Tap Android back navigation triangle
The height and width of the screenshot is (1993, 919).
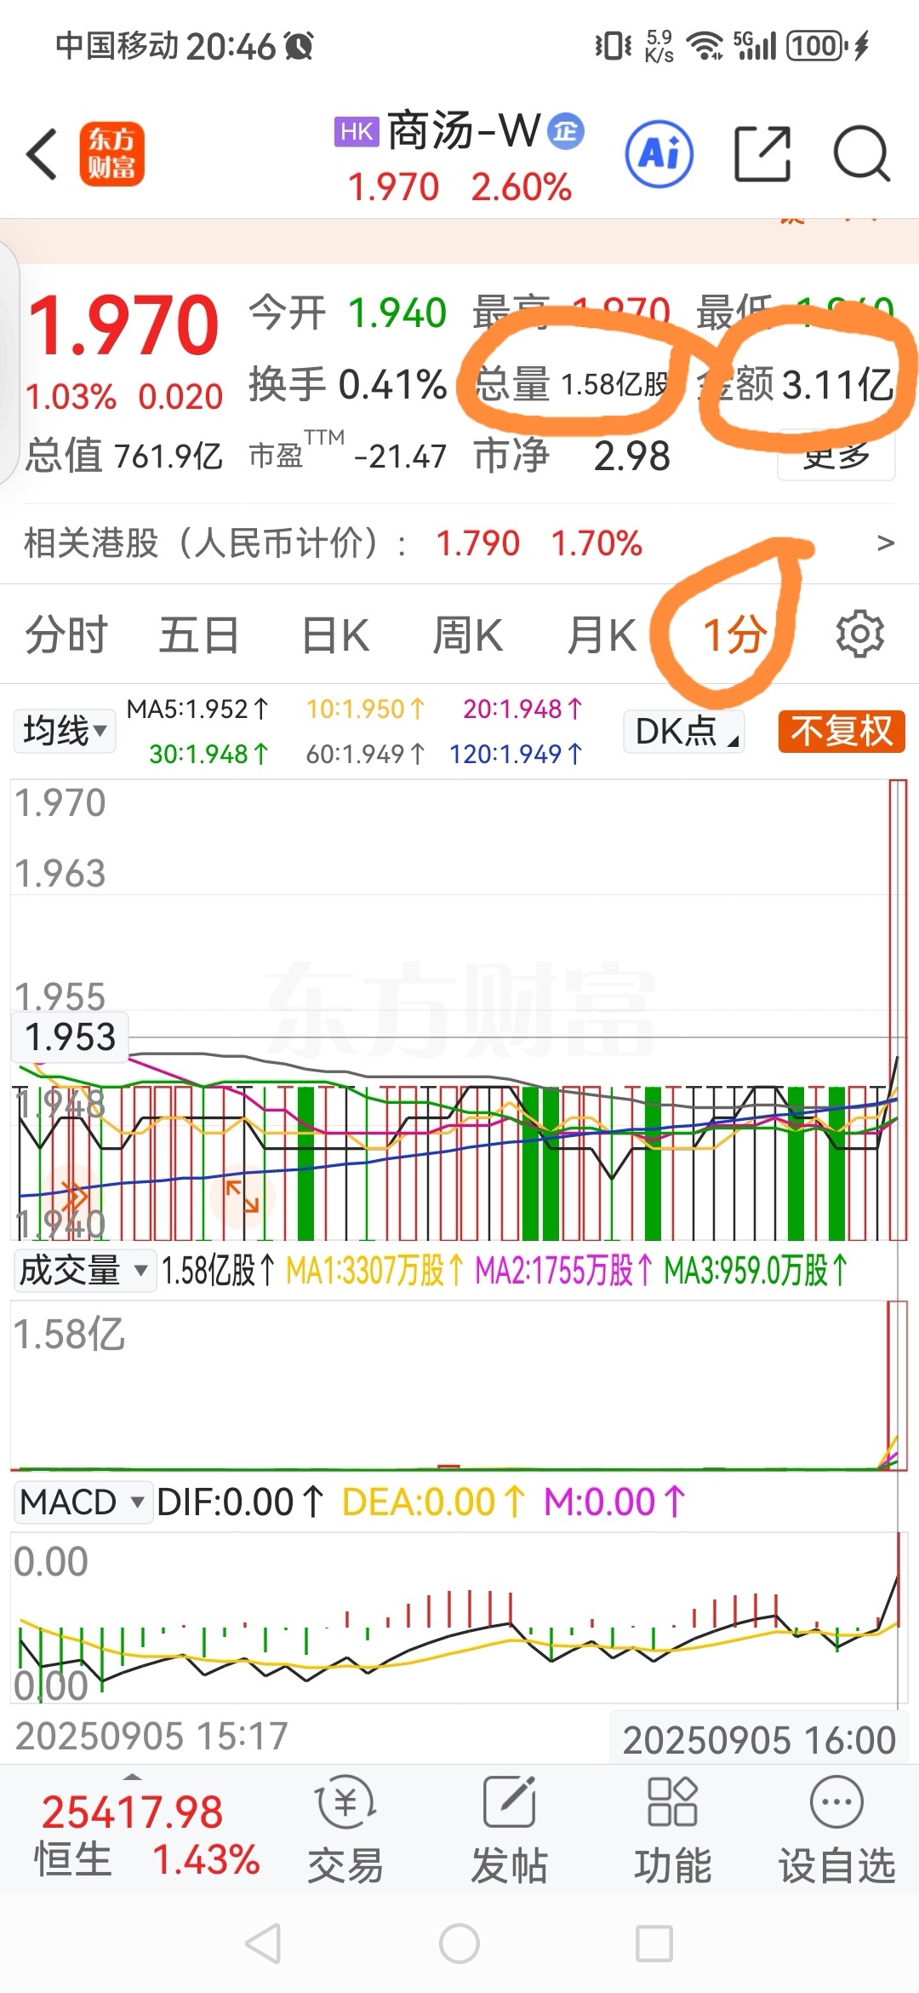pos(263,1944)
